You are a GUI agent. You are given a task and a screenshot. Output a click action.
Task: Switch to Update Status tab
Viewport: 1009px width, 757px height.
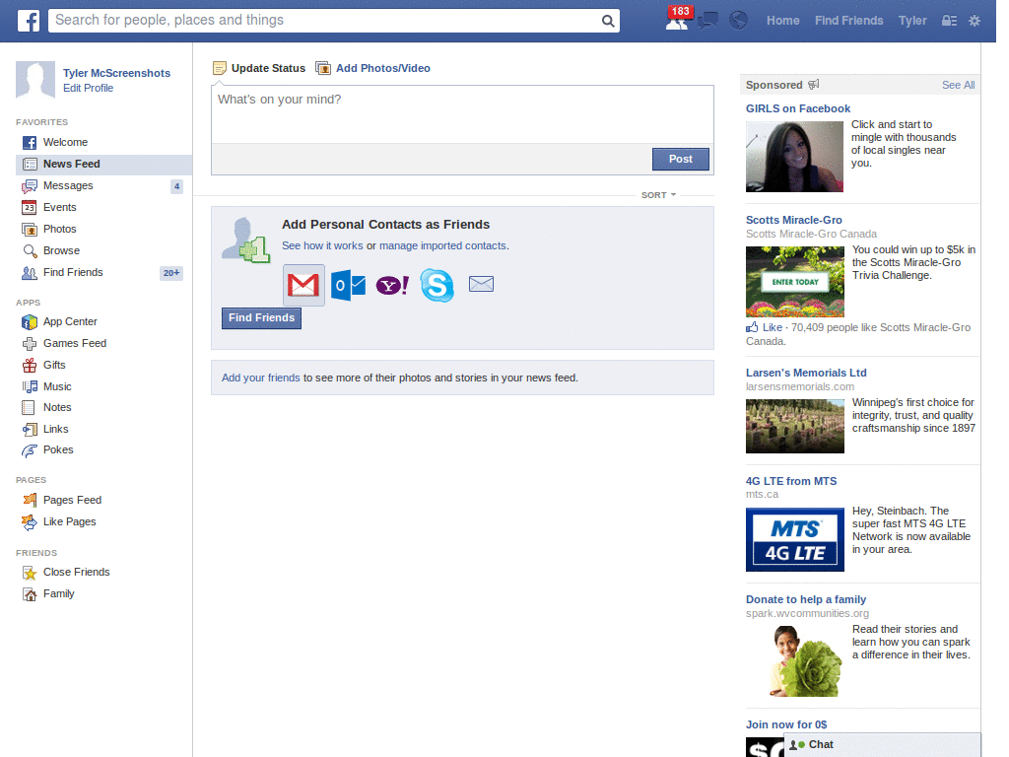pos(259,68)
